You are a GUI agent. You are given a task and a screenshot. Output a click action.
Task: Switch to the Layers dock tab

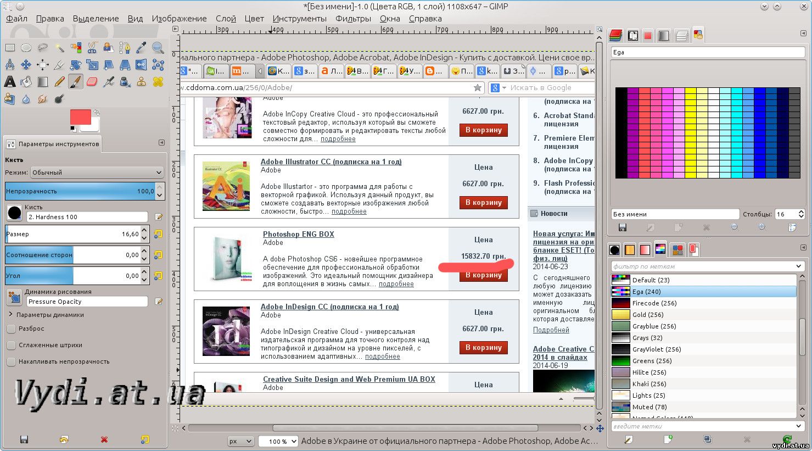click(615, 35)
